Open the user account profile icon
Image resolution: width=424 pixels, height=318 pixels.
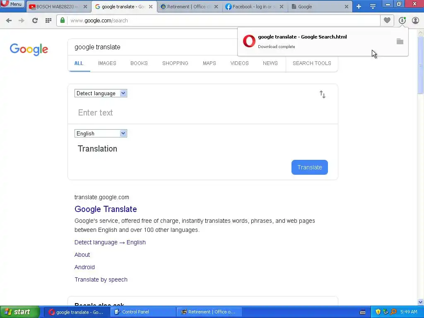coord(415,20)
